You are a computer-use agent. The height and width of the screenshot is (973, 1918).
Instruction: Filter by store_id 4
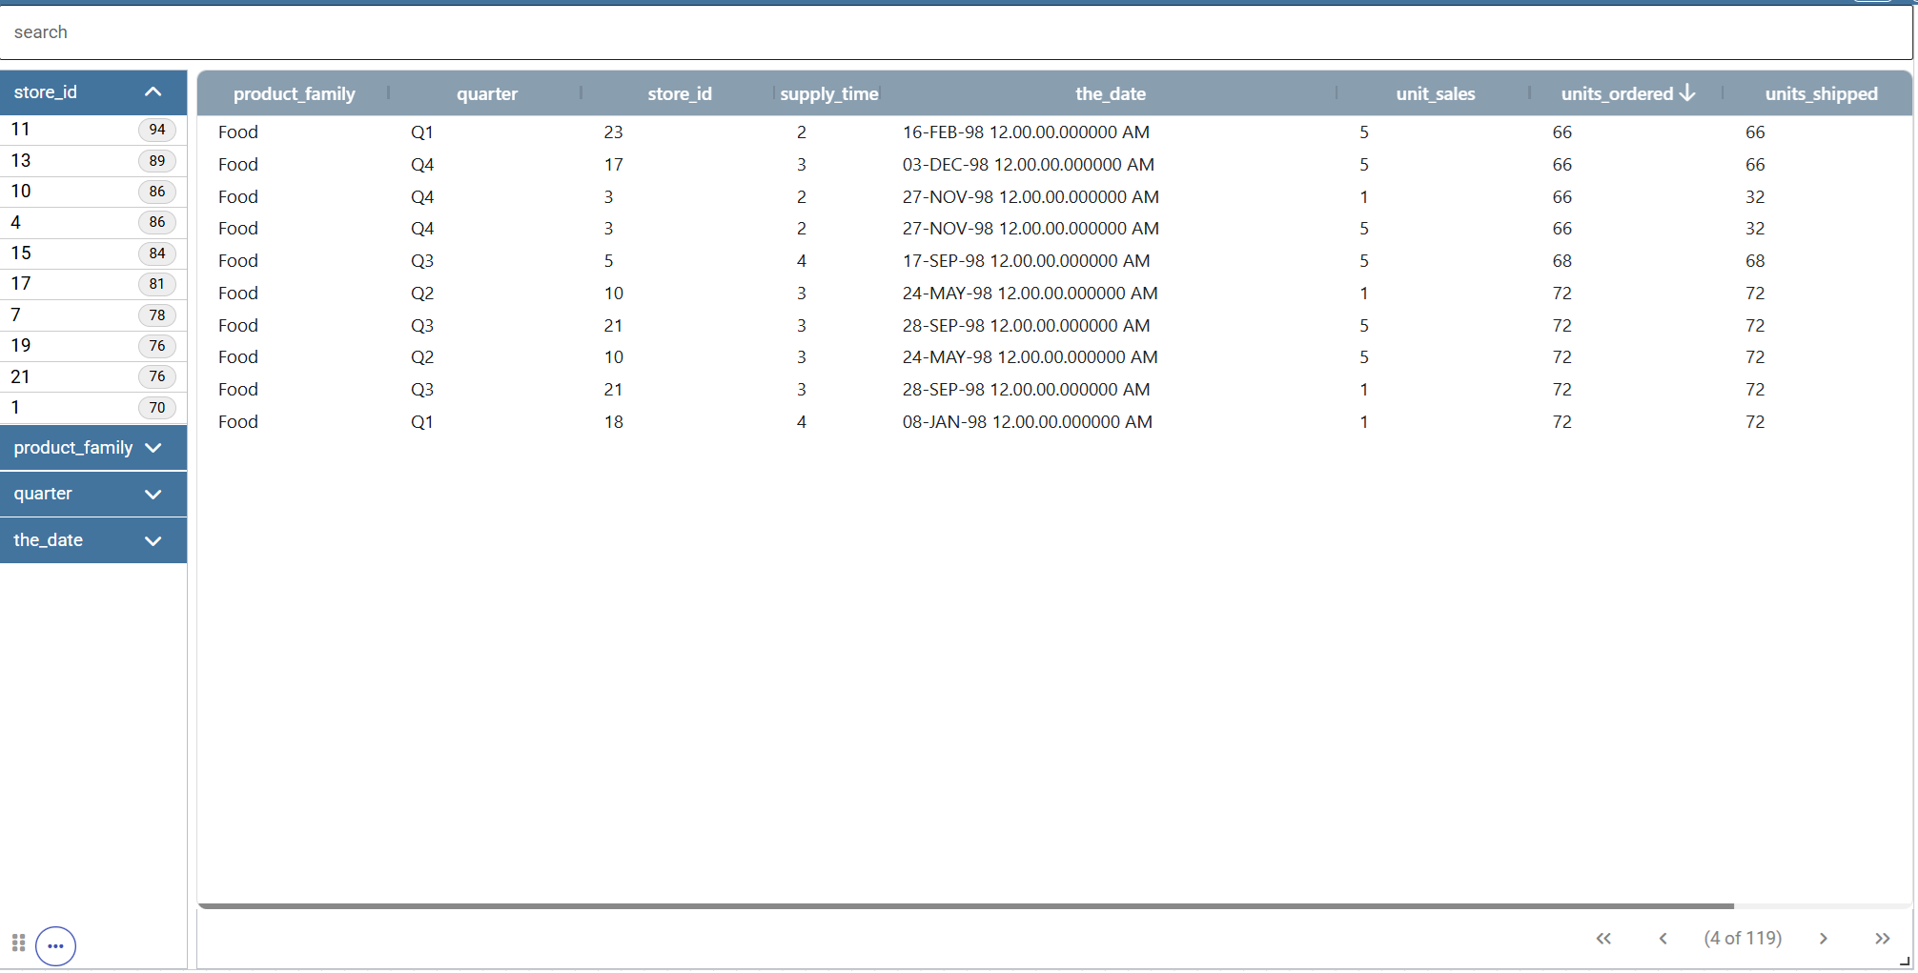pyautogui.click(x=93, y=222)
